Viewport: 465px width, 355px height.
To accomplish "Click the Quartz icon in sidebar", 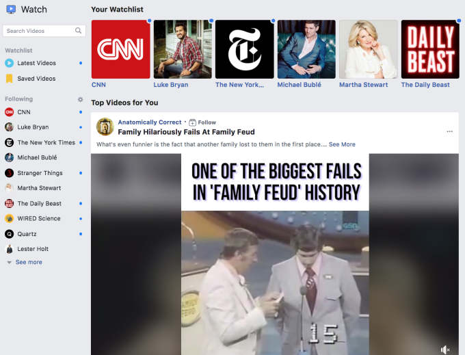I will [10, 234].
